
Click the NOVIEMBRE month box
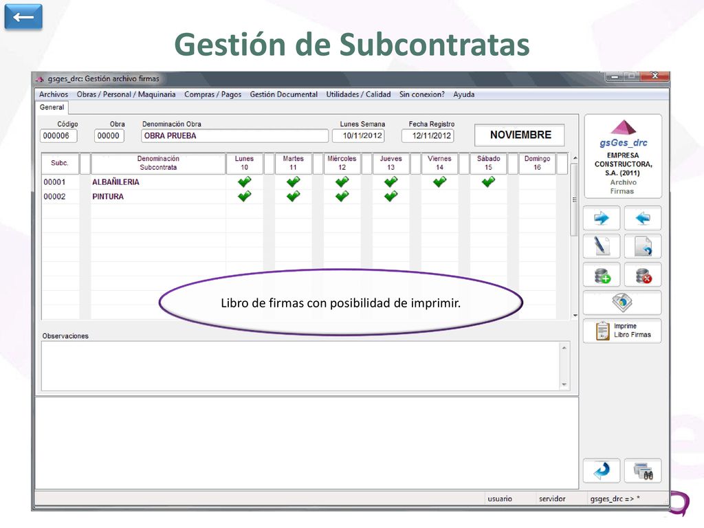click(x=520, y=135)
